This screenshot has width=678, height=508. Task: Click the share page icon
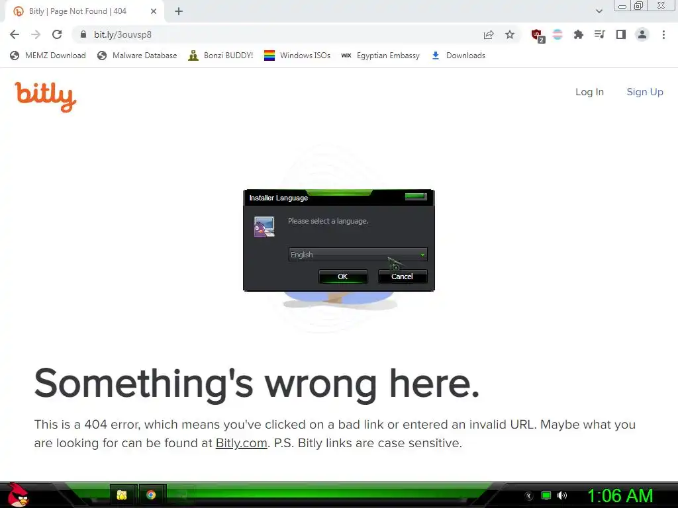[489, 34]
